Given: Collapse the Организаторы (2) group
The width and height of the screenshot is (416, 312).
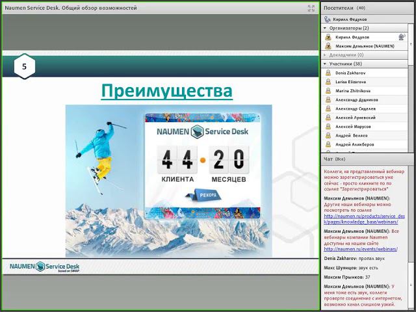Looking at the screenshot, I should pos(325,28).
